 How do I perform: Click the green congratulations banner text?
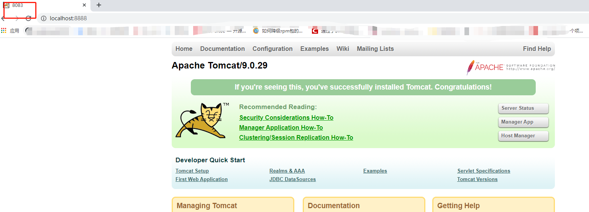click(363, 87)
